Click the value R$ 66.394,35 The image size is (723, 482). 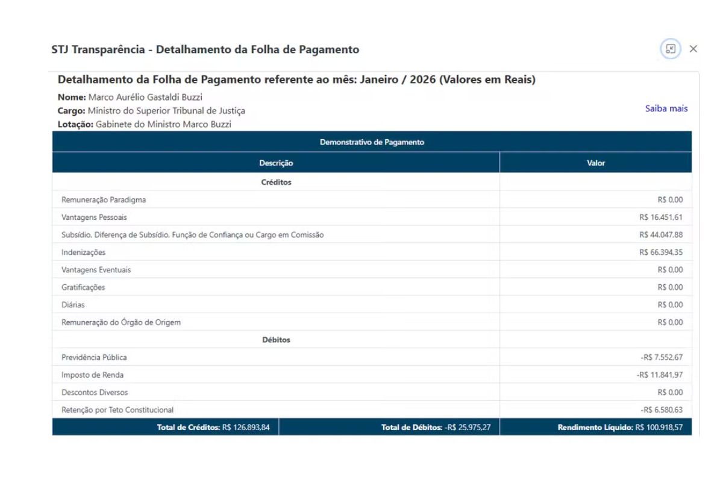[661, 252]
